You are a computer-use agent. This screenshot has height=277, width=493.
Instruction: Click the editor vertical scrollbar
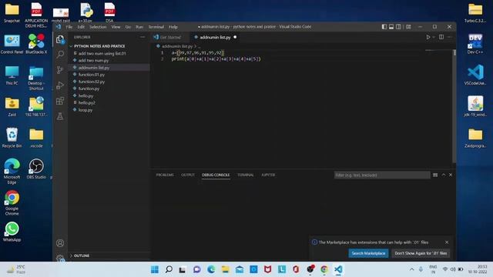click(454, 106)
